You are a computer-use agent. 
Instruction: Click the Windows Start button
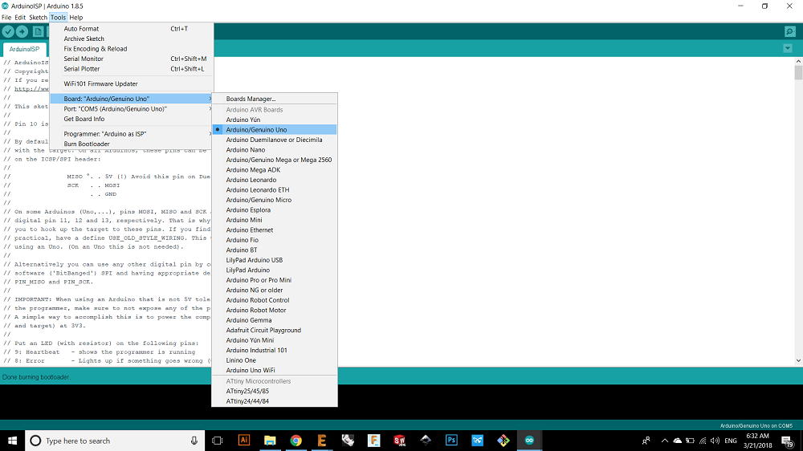click(12, 441)
